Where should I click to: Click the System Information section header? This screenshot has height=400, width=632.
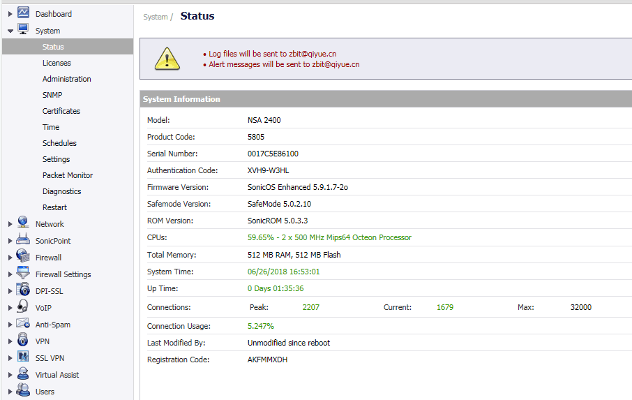pyautogui.click(x=181, y=99)
